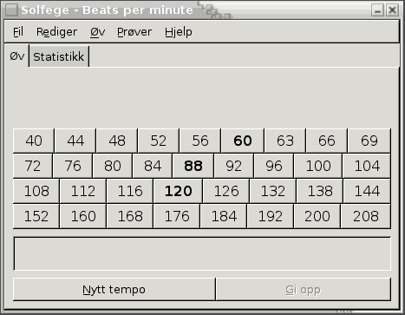Select the Øv tab
Viewport: 405px width, 315px height.
17,56
